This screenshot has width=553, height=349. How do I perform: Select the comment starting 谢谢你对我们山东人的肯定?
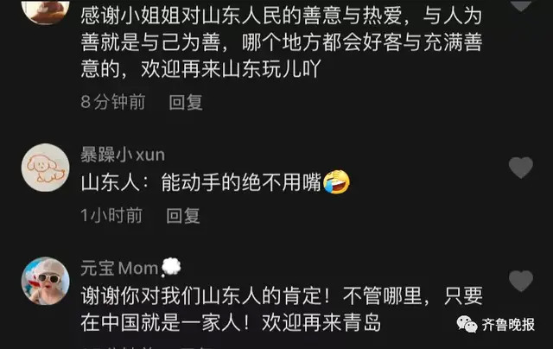coord(282,308)
